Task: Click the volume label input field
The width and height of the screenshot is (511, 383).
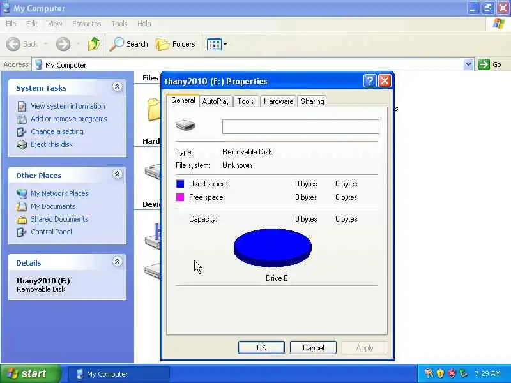Action: click(x=300, y=126)
